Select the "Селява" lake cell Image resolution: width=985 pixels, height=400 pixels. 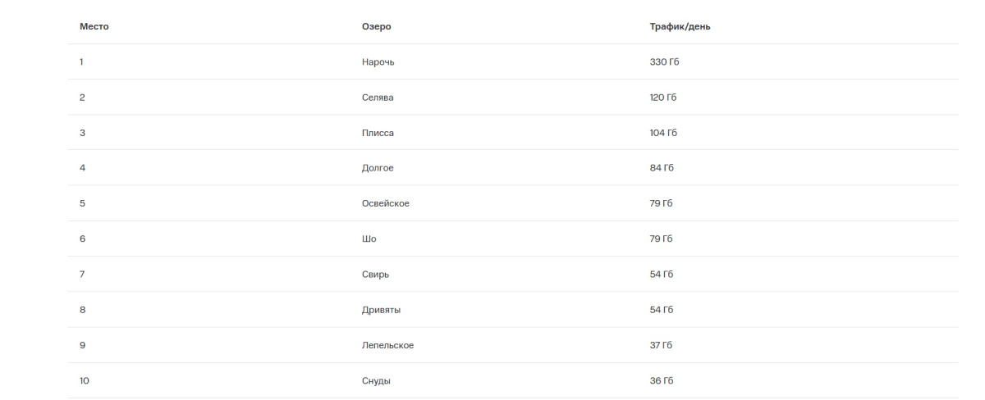[x=378, y=98]
